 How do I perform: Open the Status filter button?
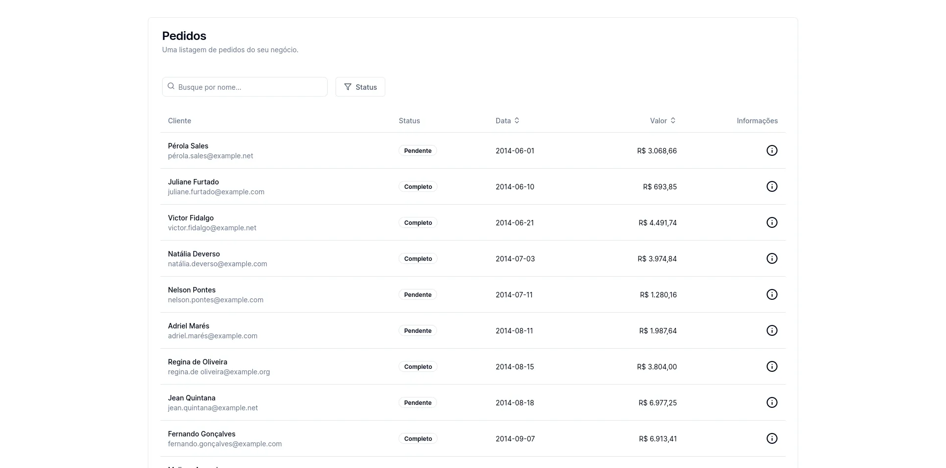pos(360,87)
